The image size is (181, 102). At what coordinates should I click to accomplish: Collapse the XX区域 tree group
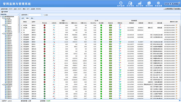tap(2, 18)
